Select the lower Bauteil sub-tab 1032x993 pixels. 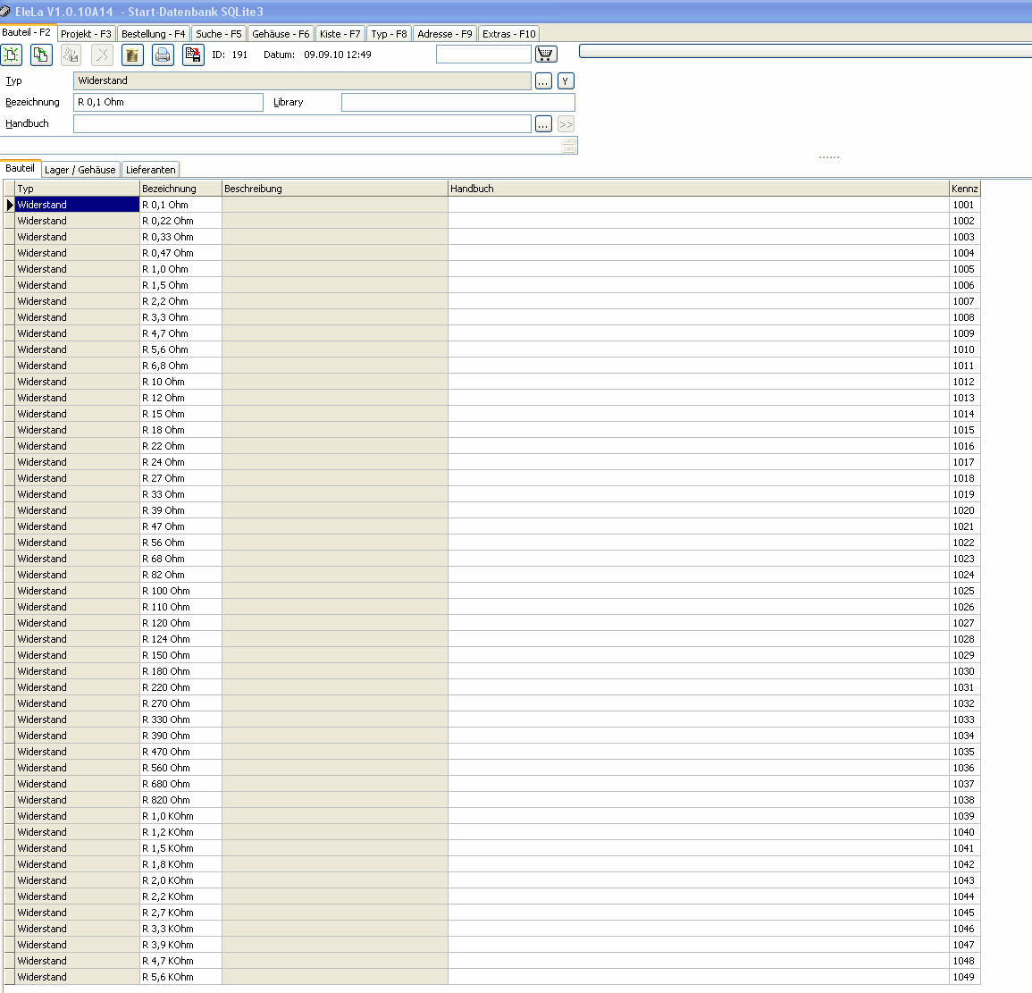click(x=21, y=169)
